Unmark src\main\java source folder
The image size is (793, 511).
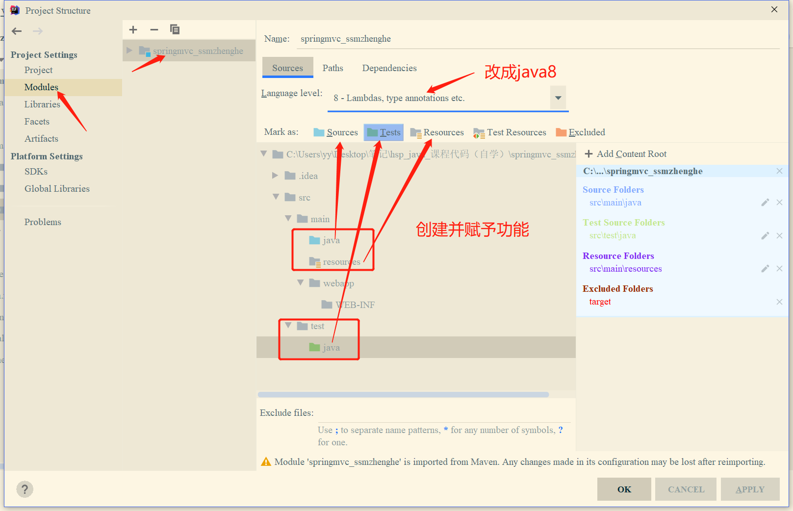tap(779, 203)
